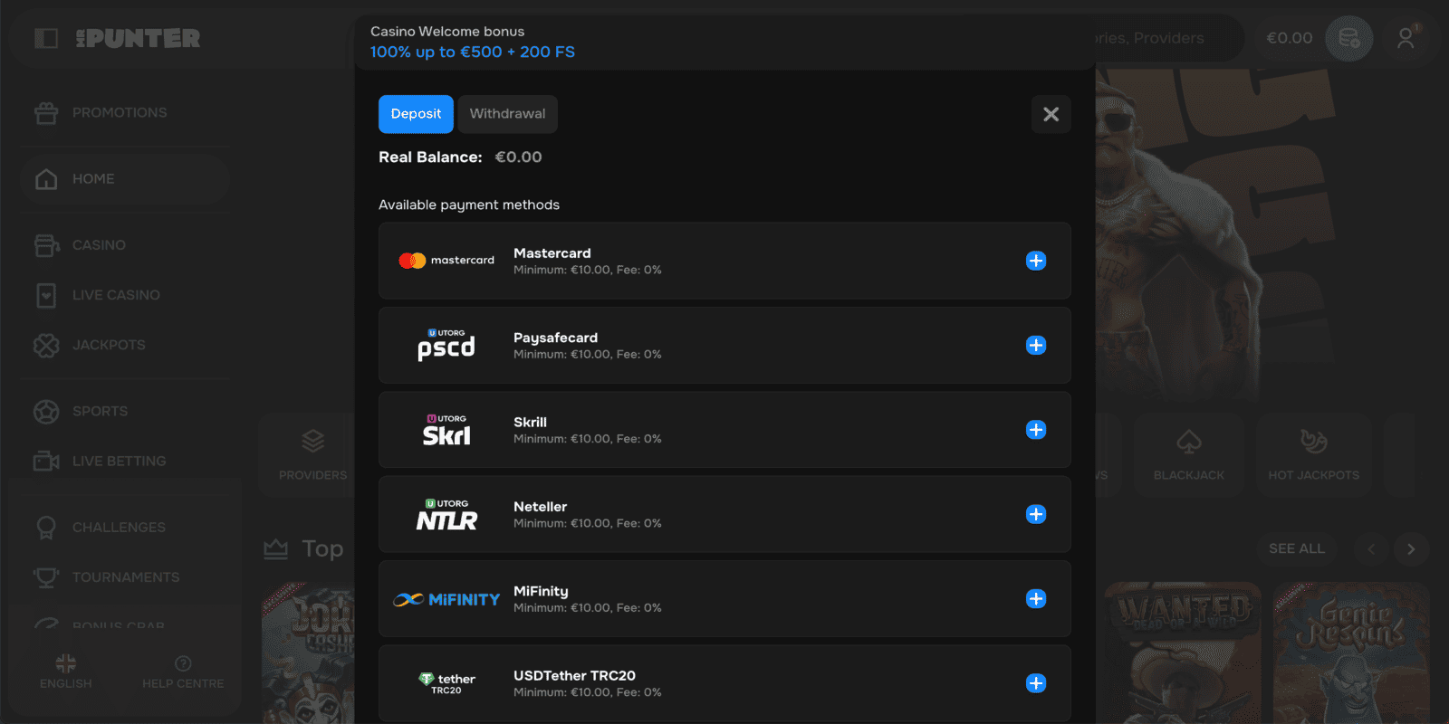Screen dimensions: 1449x724
Task: Open Neteller plus icon
Action: [x=1036, y=514]
